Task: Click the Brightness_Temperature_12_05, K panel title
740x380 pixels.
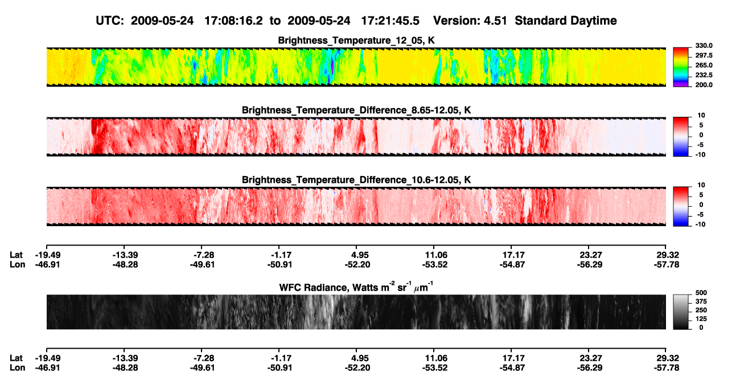Action: (356, 40)
